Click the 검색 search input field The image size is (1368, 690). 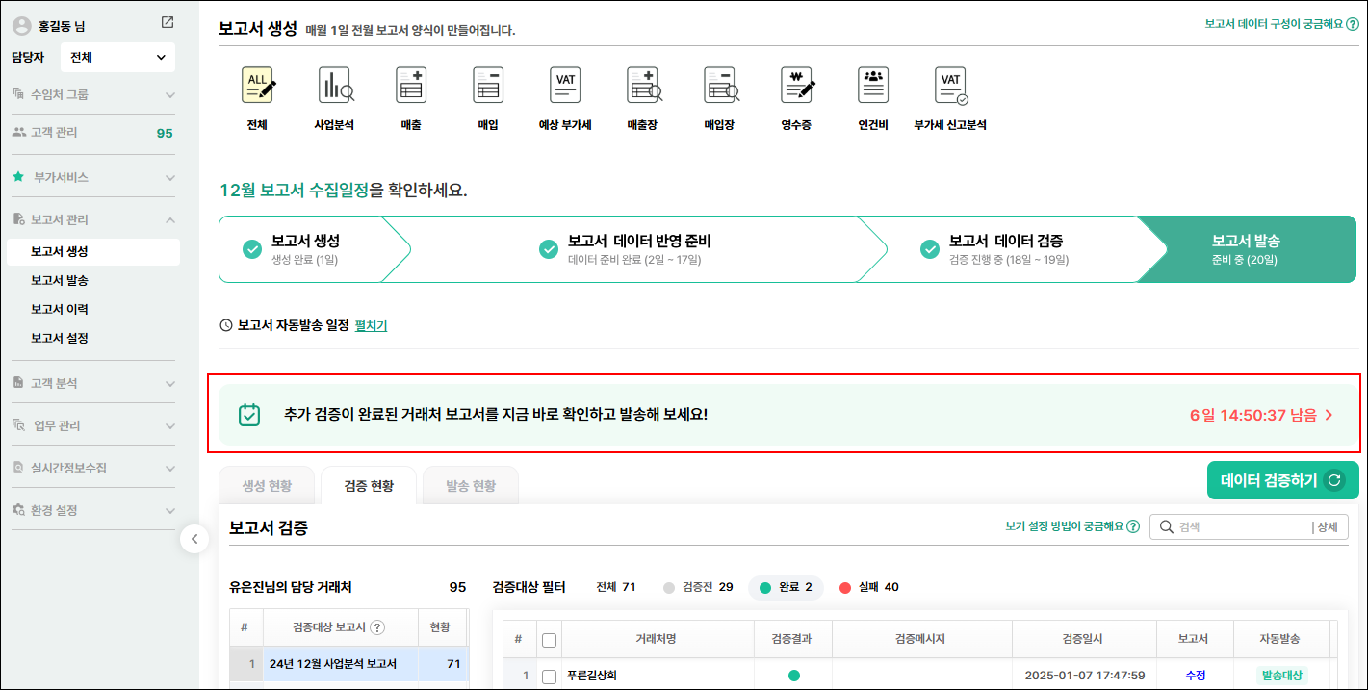(1240, 526)
